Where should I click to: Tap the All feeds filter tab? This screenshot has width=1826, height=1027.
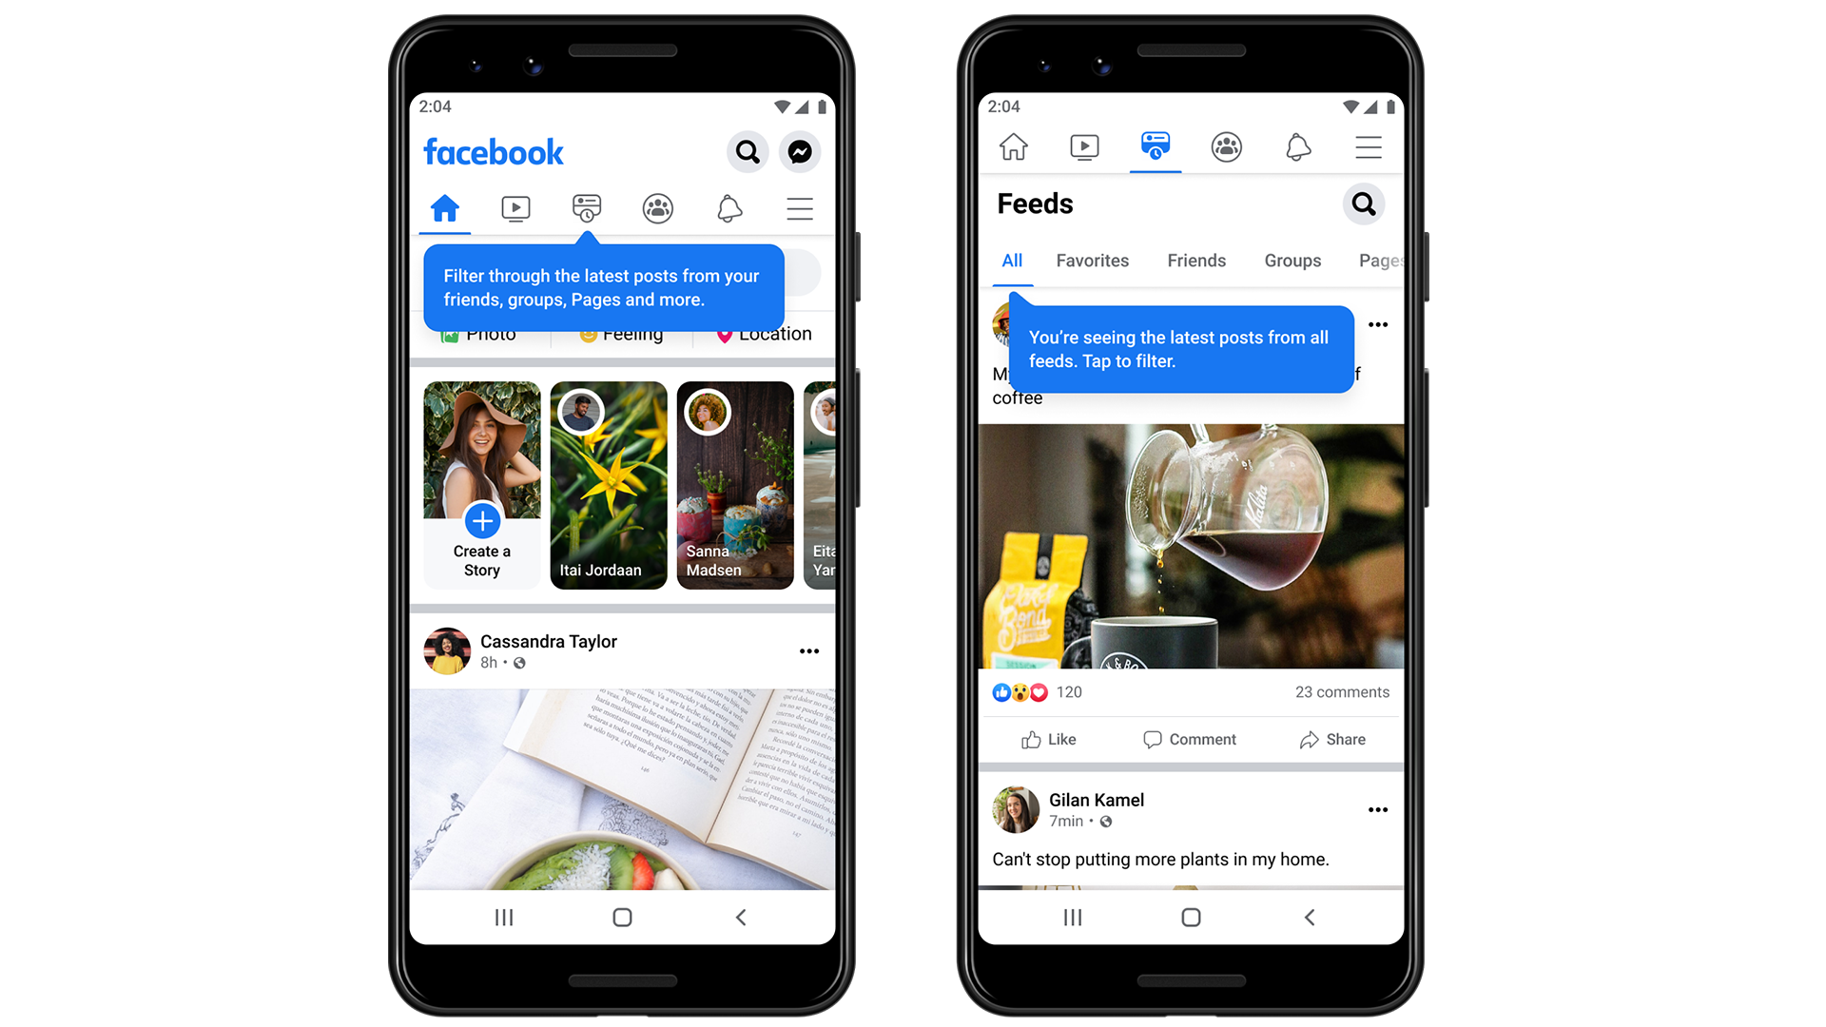point(1012,261)
